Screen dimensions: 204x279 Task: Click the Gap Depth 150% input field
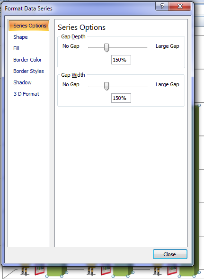[121, 60]
